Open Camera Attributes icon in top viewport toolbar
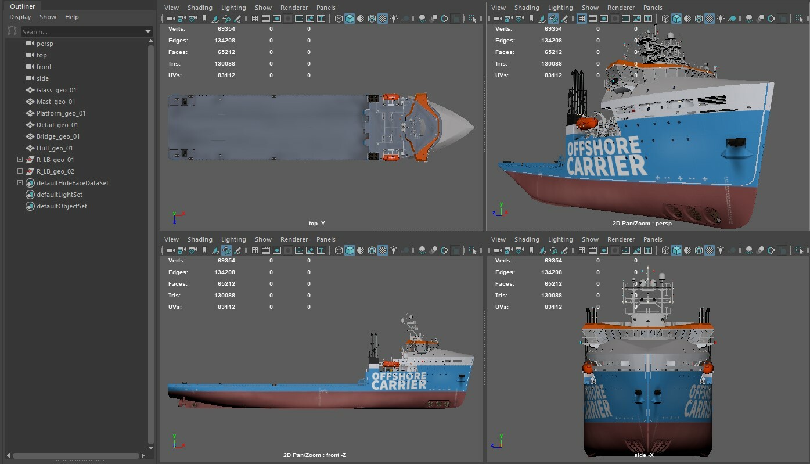This screenshot has height=464, width=810. coord(193,19)
